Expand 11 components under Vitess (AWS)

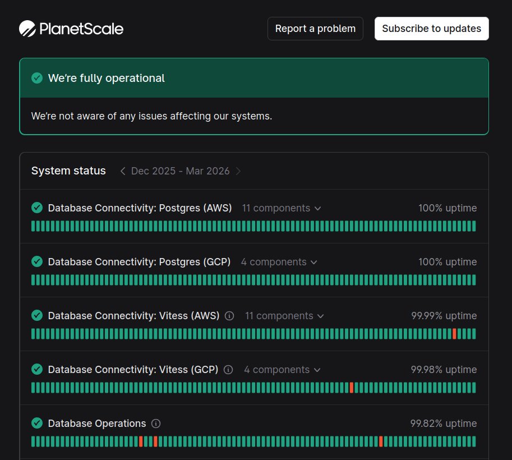pyautogui.click(x=284, y=316)
